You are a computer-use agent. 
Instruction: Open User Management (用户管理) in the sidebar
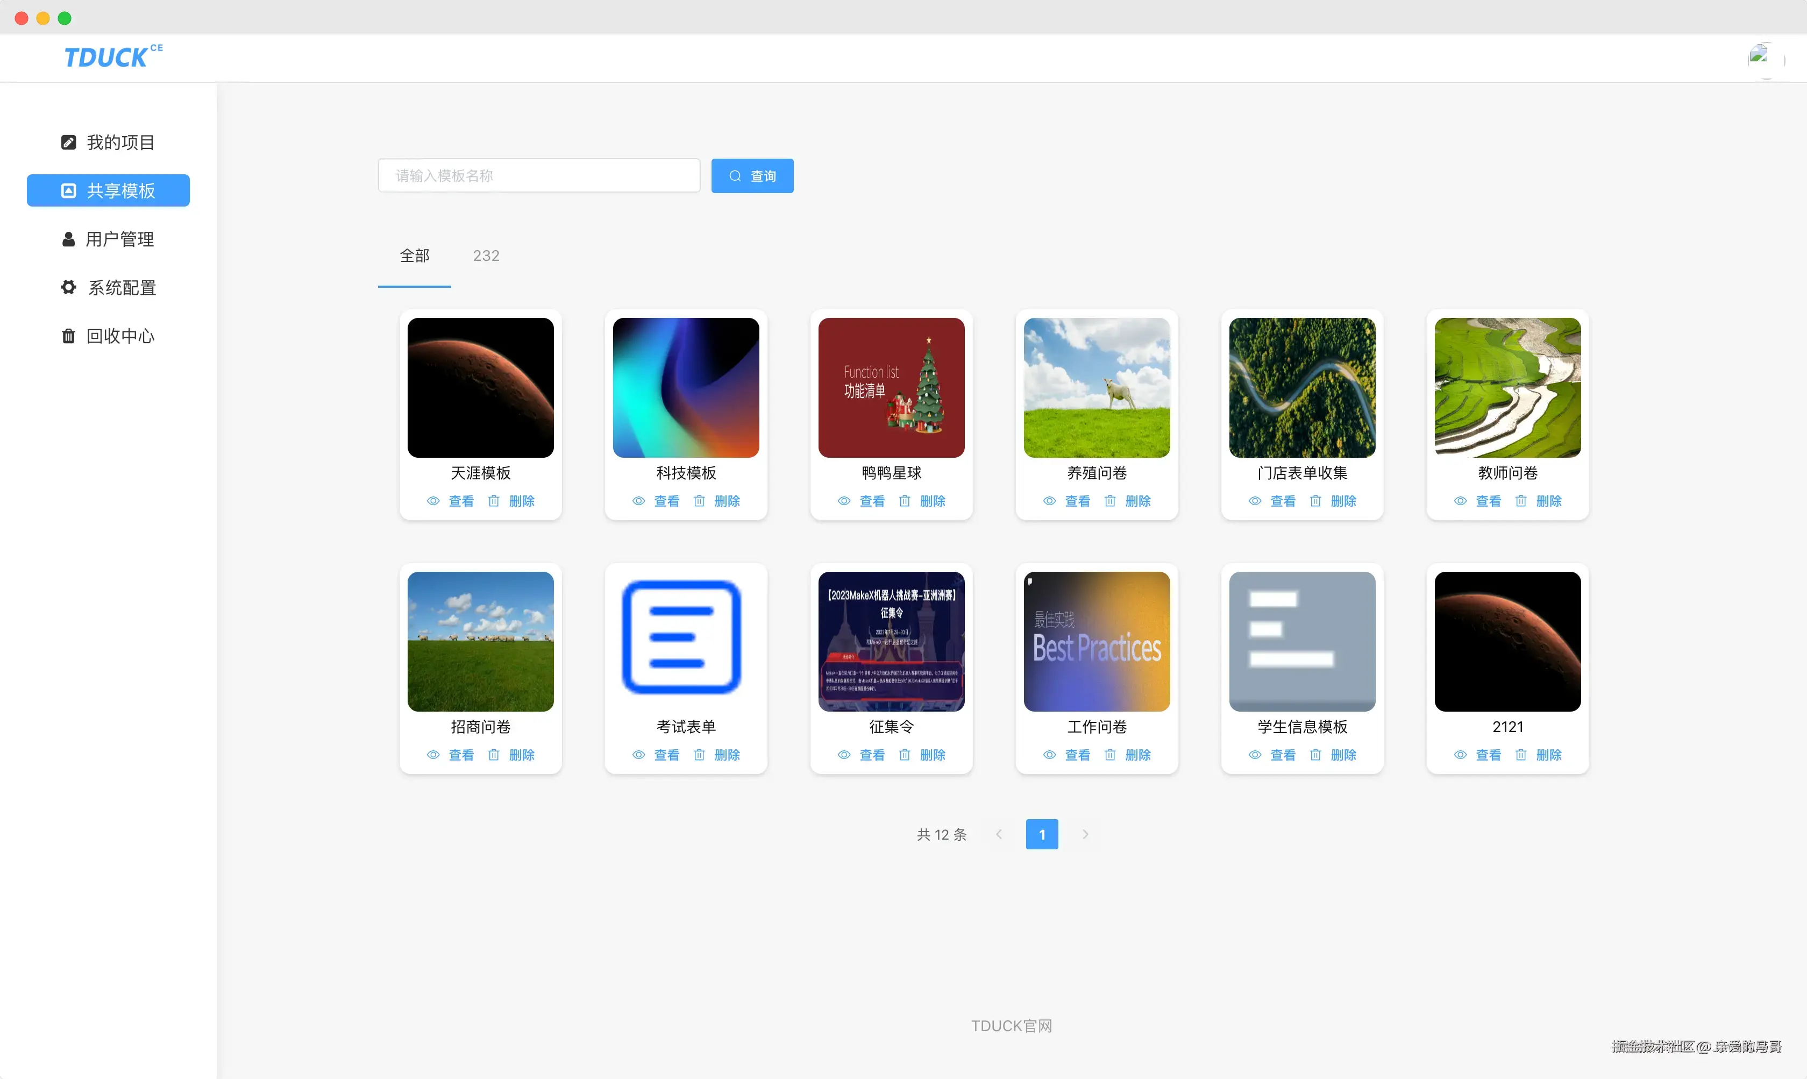coord(108,239)
